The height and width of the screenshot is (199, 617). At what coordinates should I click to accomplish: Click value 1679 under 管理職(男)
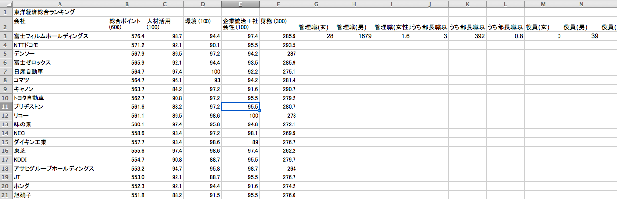click(365, 36)
